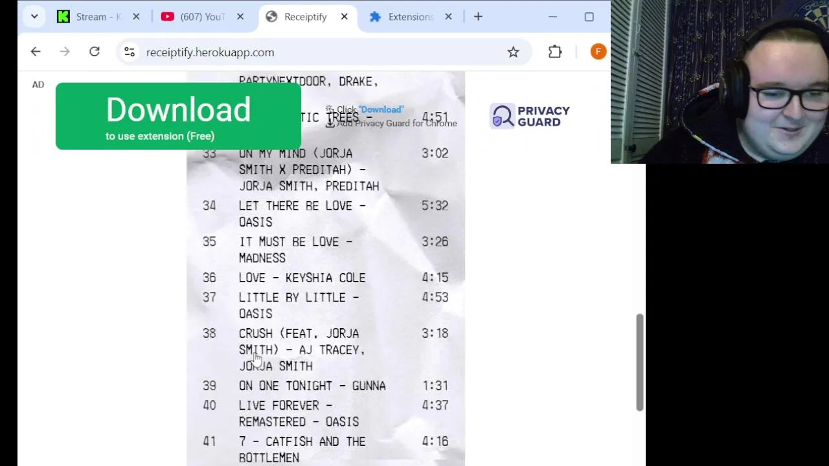The image size is (829, 466).
Task: Click the Add Privacy Guard for Chrome text
Action: pyautogui.click(x=396, y=123)
